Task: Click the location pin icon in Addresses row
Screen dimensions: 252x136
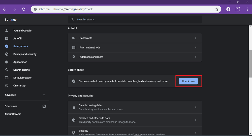Action: (74, 57)
